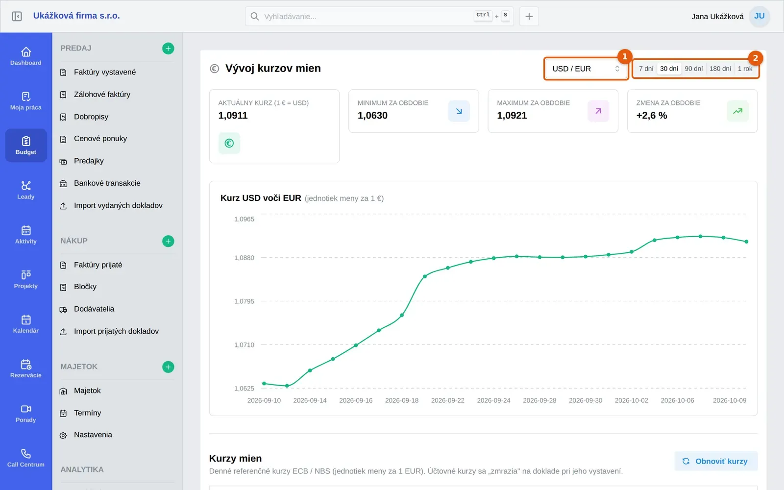This screenshot has height=490, width=784.
Task: Open the USD / EUR currency dropdown
Action: coord(586,69)
